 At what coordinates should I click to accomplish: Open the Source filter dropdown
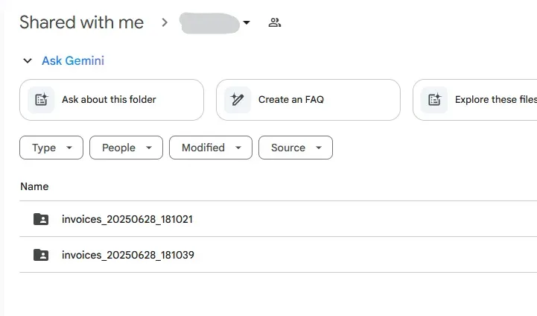[295, 148]
